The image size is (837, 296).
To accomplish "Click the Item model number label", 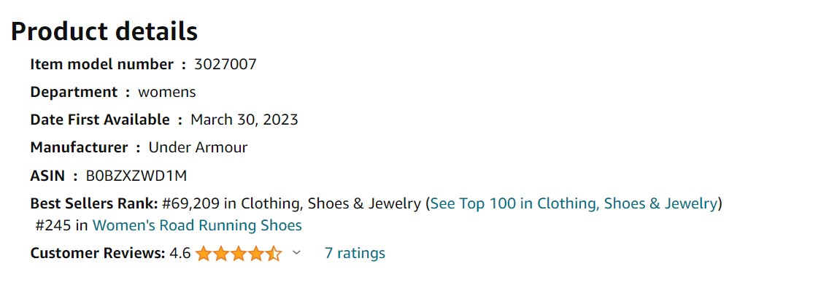I will click(x=102, y=65).
